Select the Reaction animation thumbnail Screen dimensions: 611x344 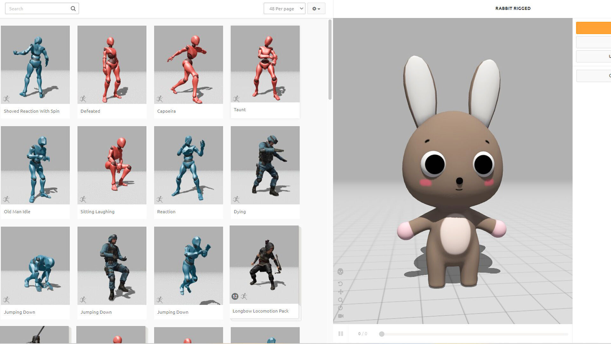[x=189, y=165]
